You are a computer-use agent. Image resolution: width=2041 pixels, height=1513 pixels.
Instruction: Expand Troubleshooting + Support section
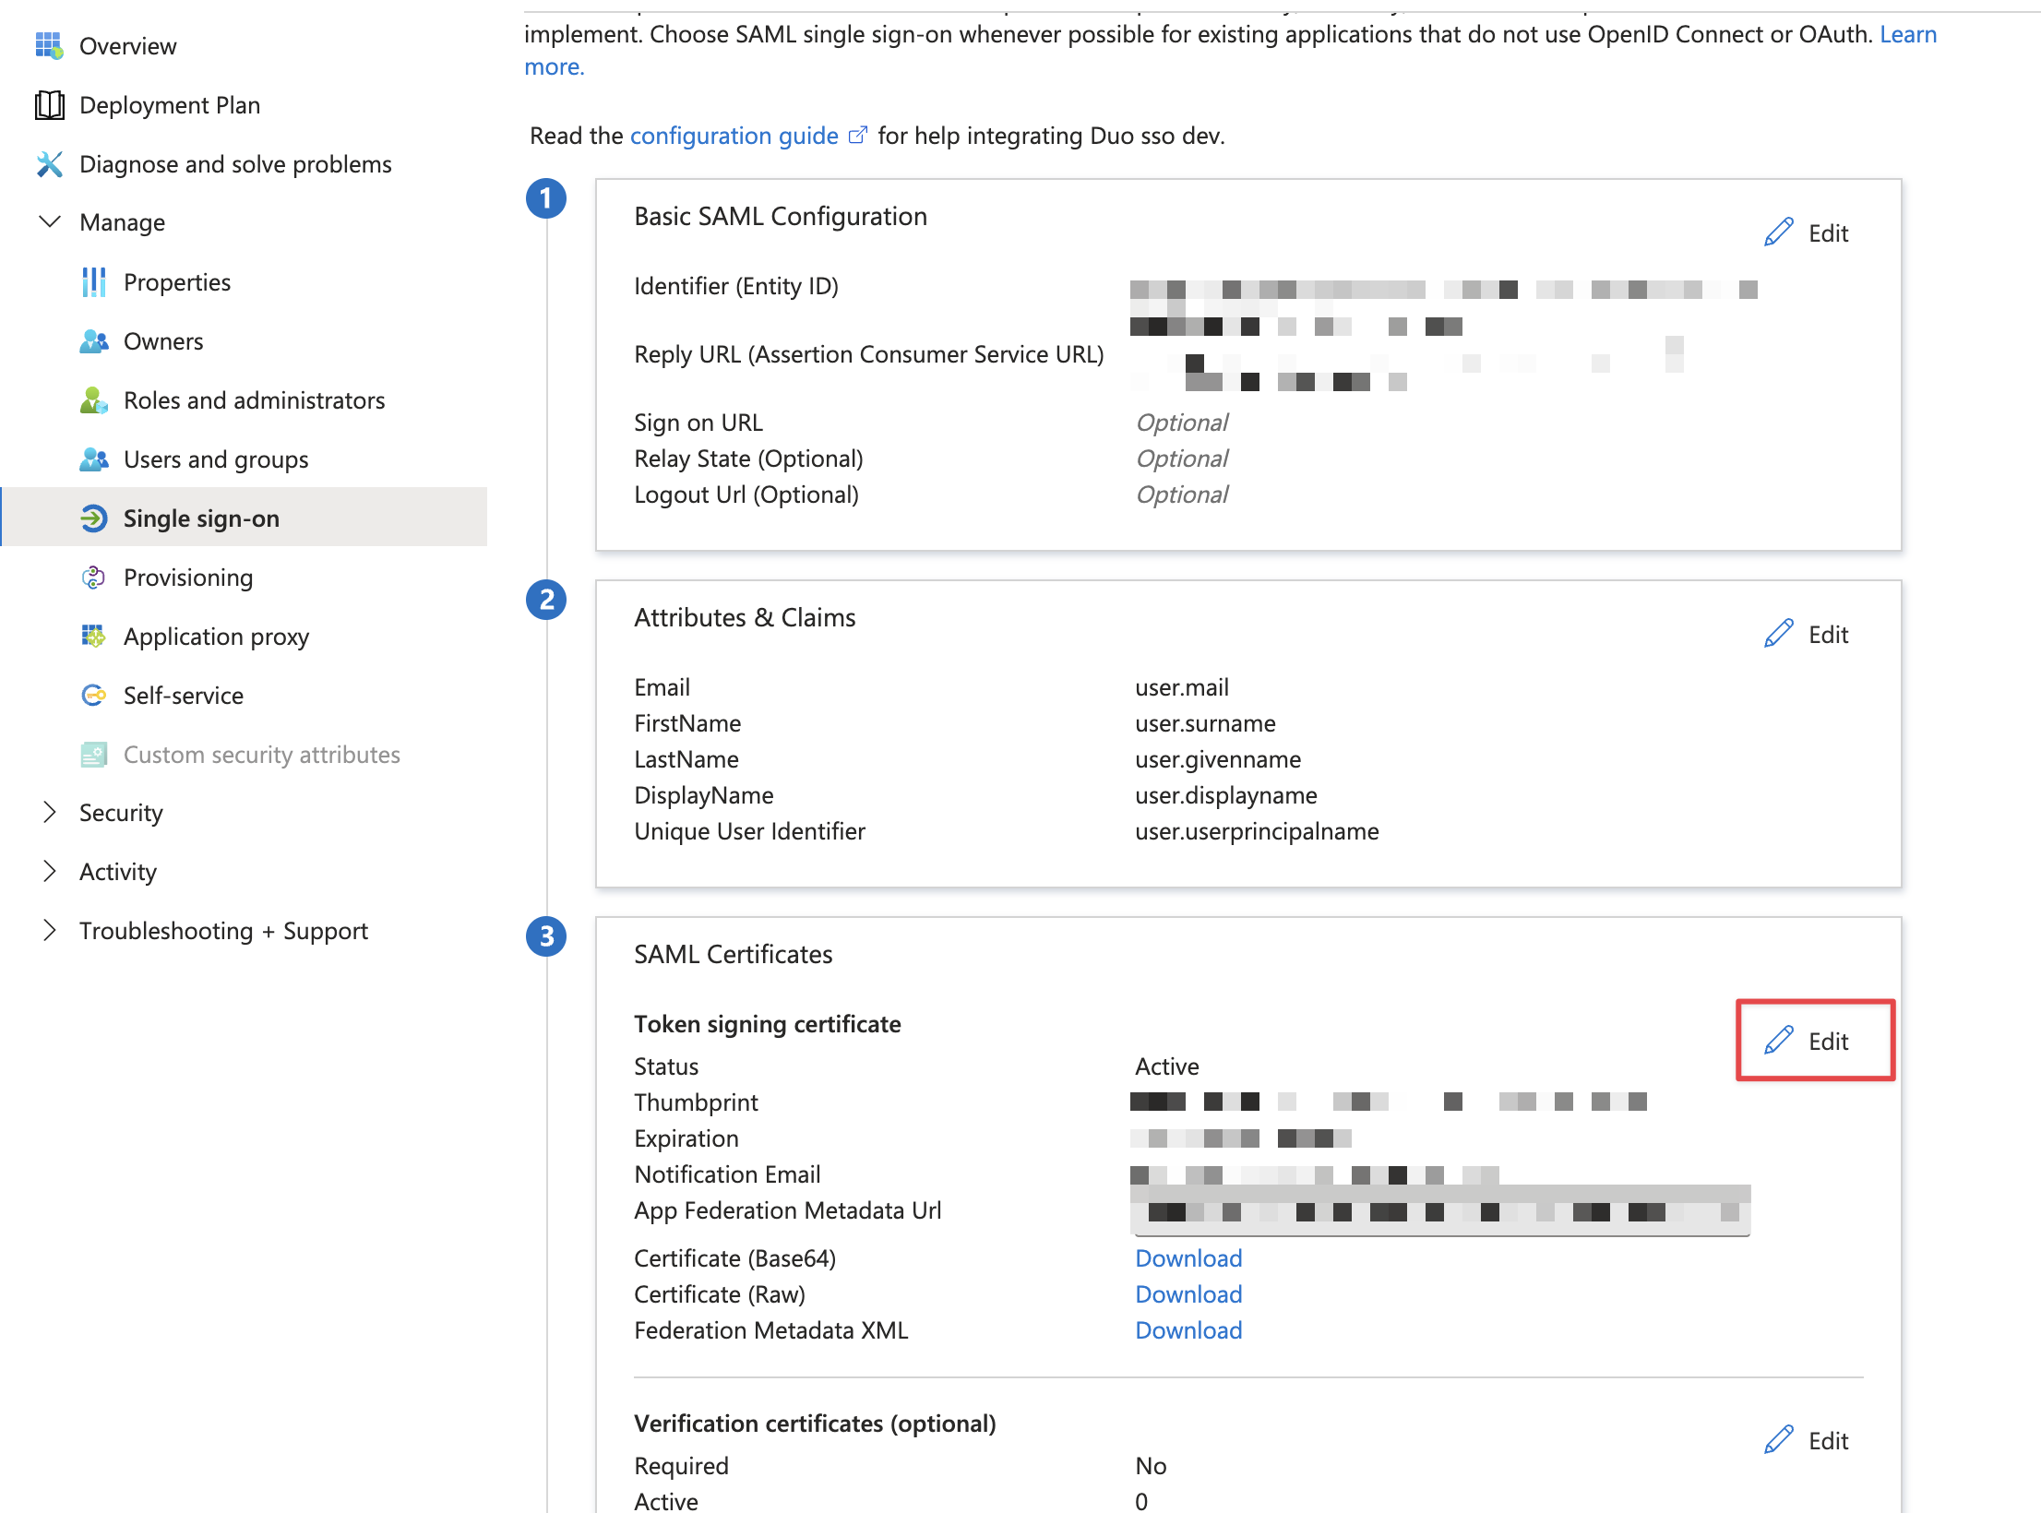(50, 931)
